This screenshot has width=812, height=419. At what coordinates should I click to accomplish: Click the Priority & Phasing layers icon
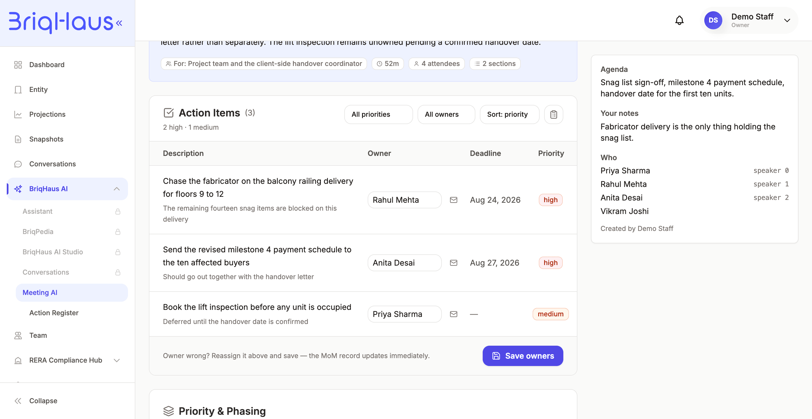169,411
